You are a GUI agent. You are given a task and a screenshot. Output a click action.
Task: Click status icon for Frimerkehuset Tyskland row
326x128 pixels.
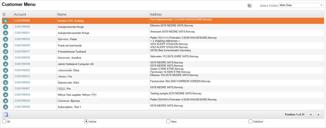pyautogui.click(x=5, y=52)
